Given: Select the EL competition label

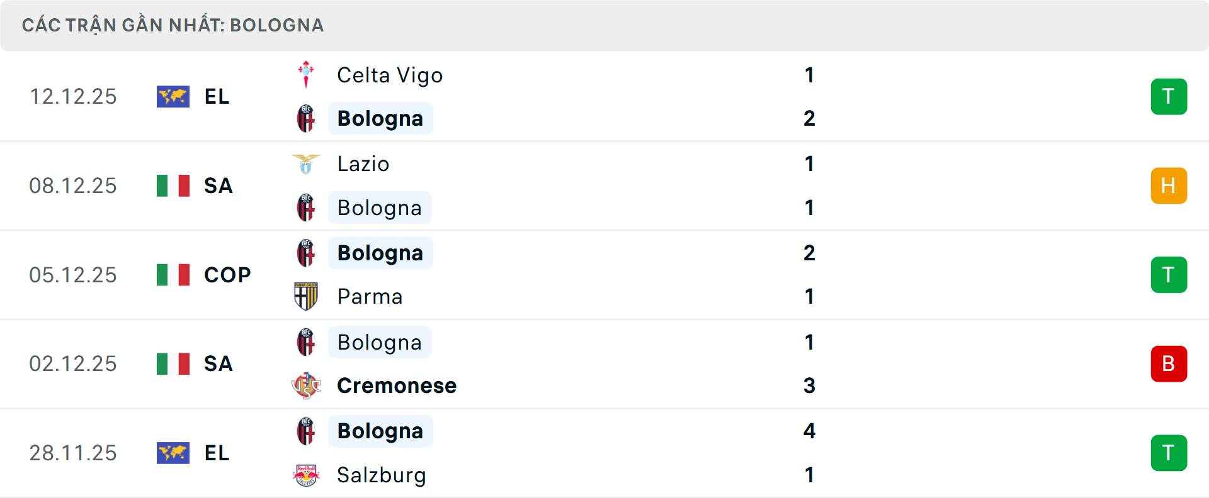Looking at the screenshot, I should [216, 96].
